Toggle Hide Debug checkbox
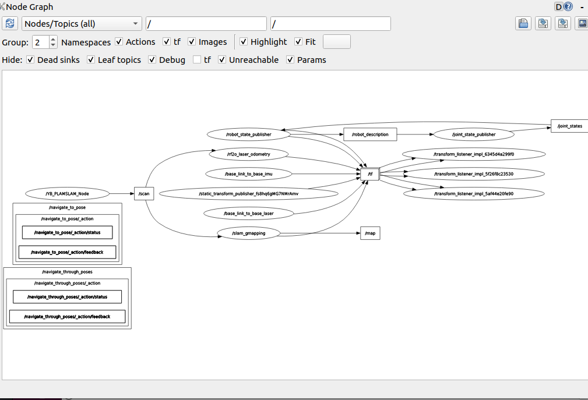 [x=152, y=60]
